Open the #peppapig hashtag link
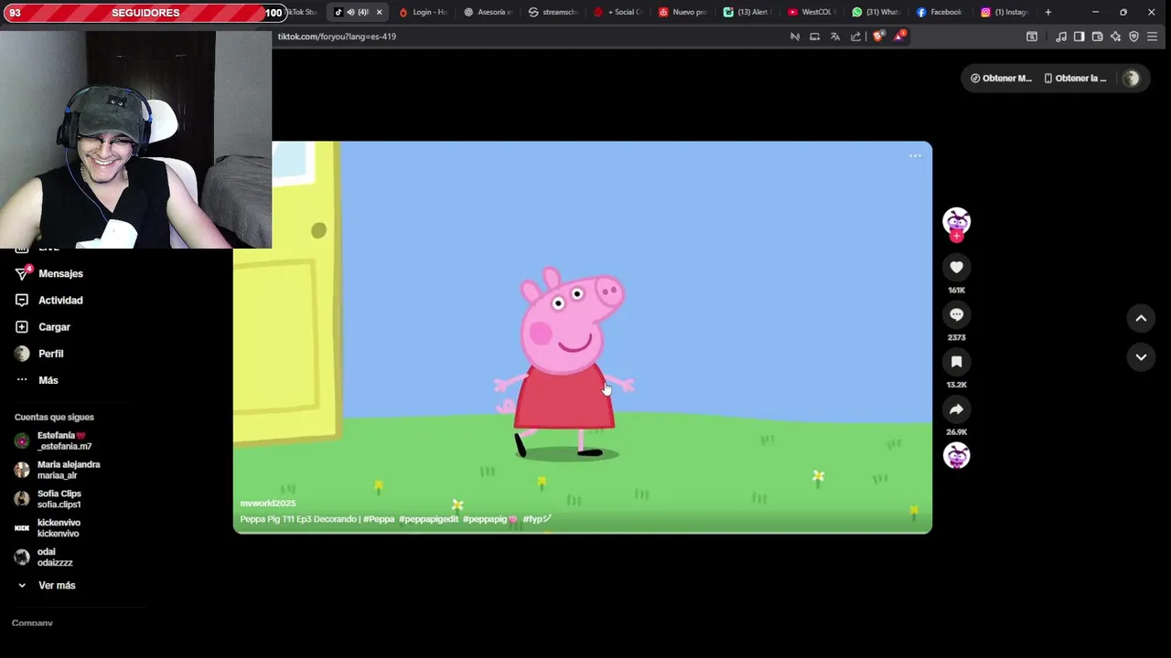 [489, 519]
